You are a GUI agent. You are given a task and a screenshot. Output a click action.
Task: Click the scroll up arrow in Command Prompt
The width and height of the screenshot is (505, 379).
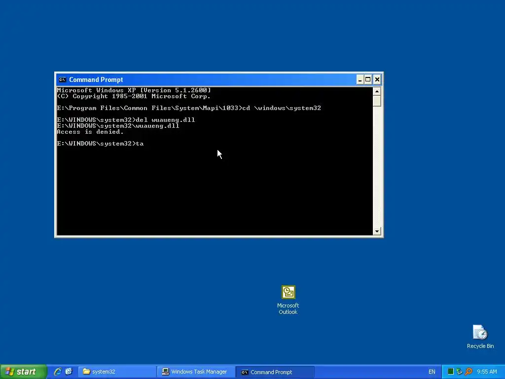(x=377, y=91)
